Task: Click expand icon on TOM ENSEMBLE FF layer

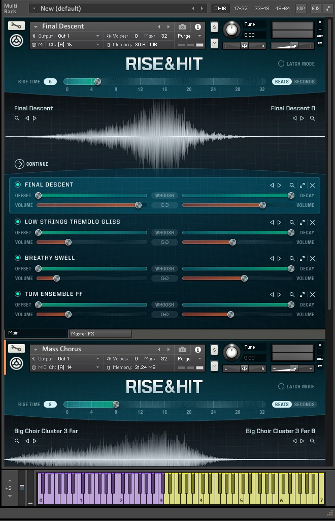Action: (x=302, y=294)
